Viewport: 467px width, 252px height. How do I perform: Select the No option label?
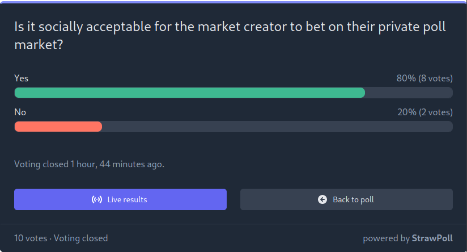[x=20, y=112]
